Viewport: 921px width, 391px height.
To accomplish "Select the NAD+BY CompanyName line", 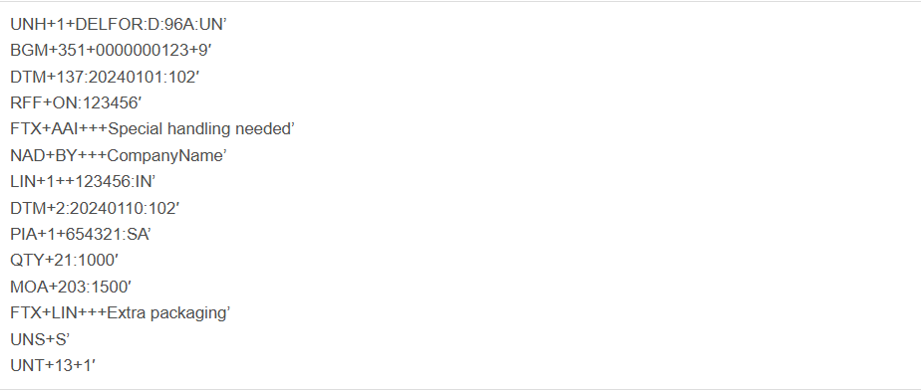I will [119, 156].
